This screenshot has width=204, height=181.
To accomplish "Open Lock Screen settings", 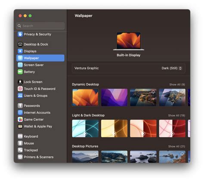I will click(x=40, y=82).
